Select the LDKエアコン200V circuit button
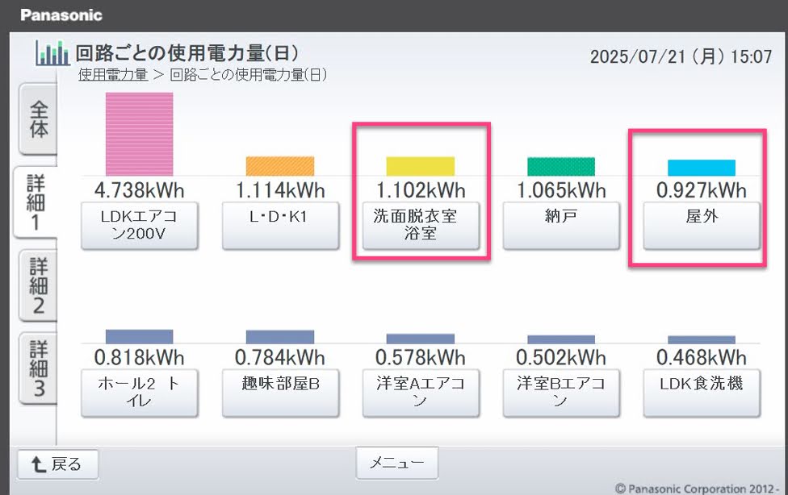This screenshot has width=788, height=495. pyautogui.click(x=139, y=226)
